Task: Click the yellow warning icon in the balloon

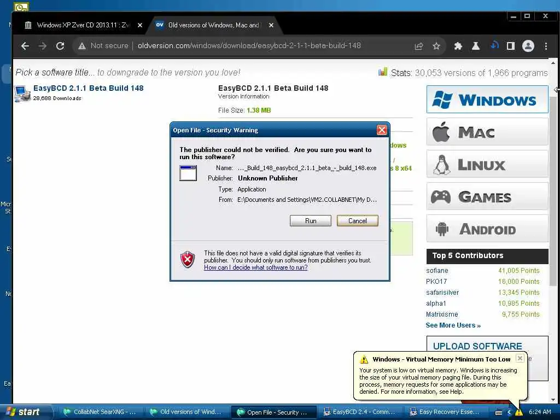Action: (364, 359)
